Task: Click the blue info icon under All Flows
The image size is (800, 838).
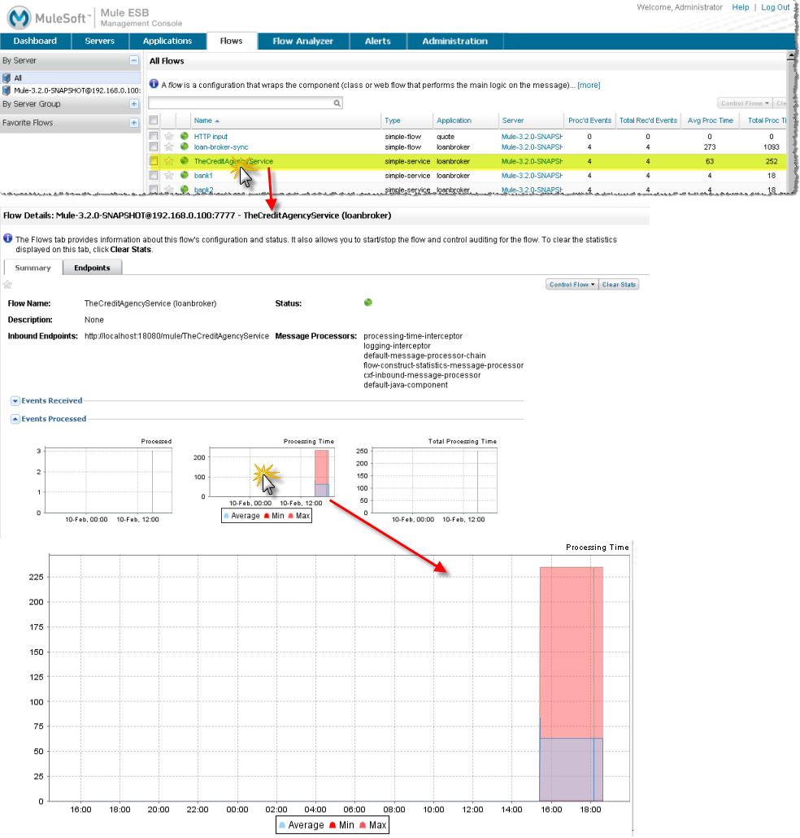Action: point(154,85)
